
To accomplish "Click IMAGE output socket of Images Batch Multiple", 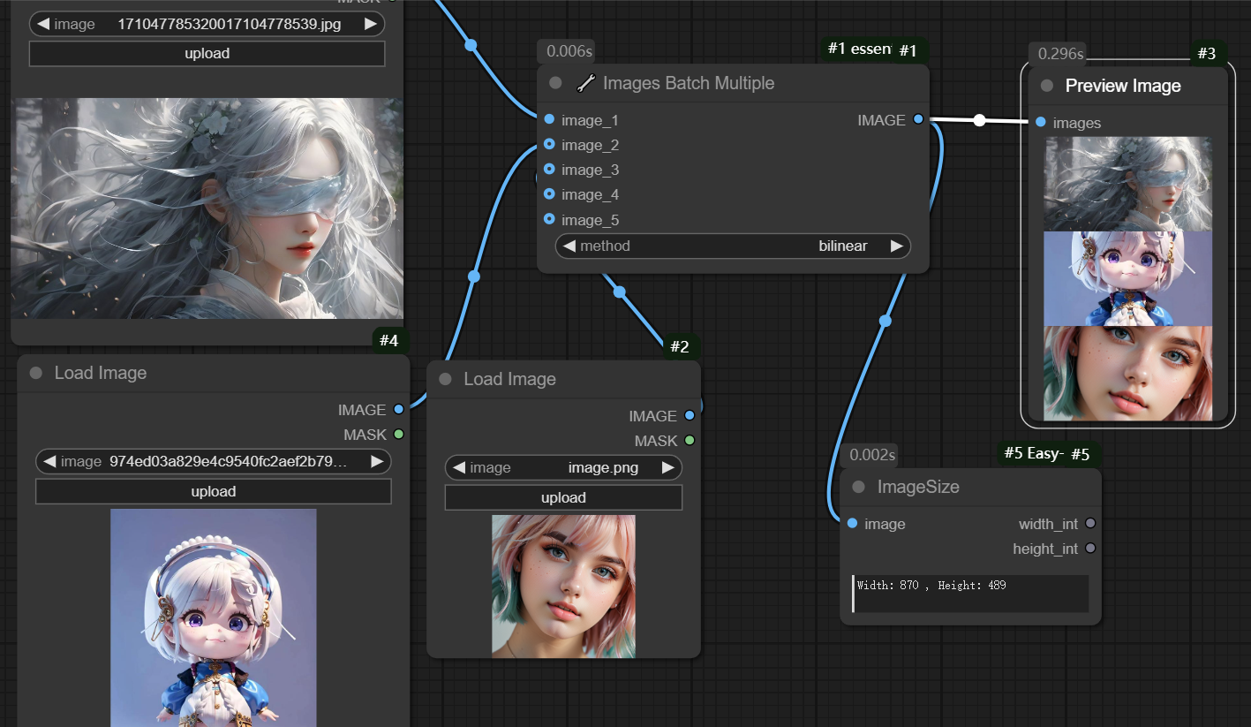I will coord(918,119).
